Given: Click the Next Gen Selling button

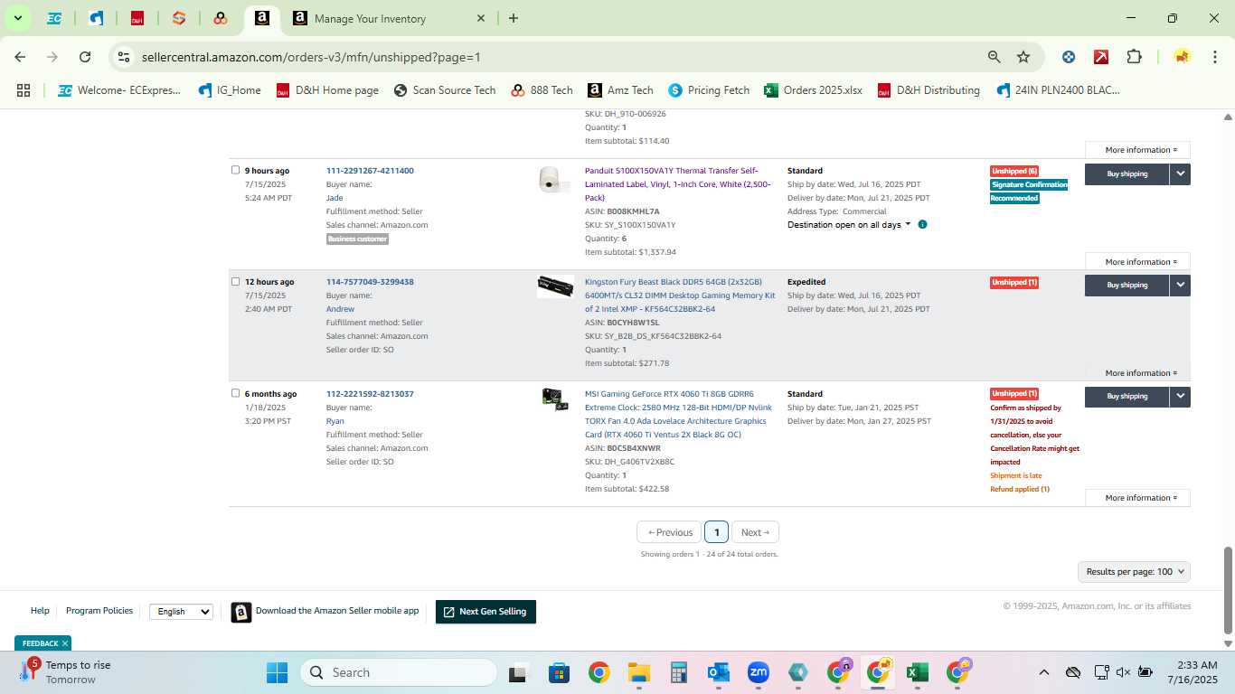Looking at the screenshot, I should [486, 612].
